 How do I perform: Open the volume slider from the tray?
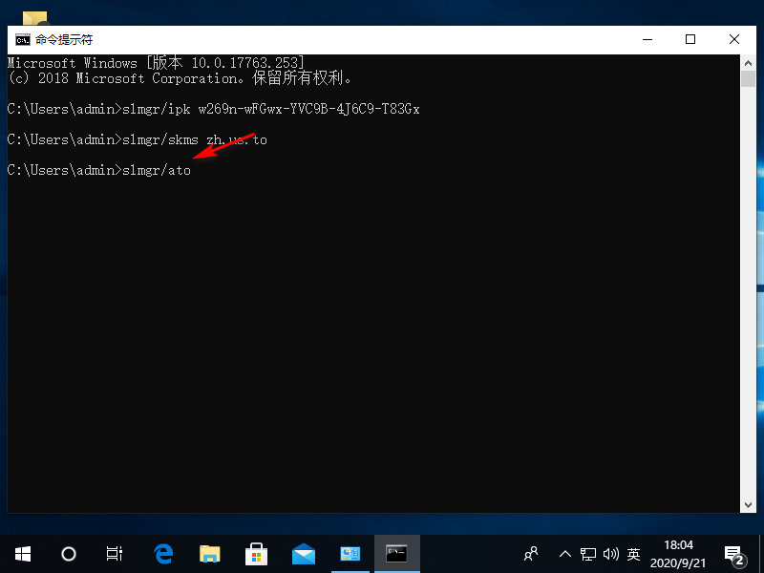point(612,554)
